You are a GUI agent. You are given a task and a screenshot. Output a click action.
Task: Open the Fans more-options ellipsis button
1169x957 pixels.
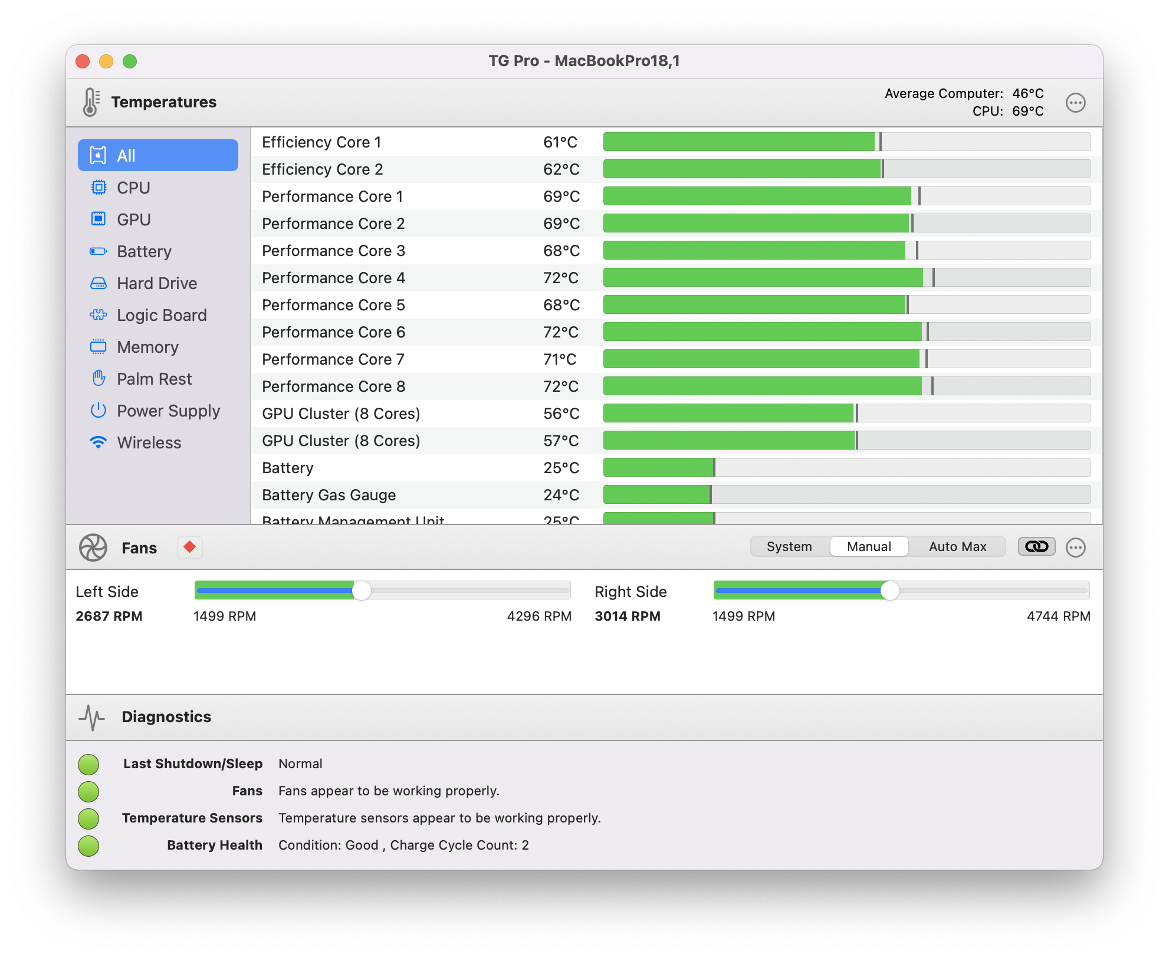coord(1075,548)
